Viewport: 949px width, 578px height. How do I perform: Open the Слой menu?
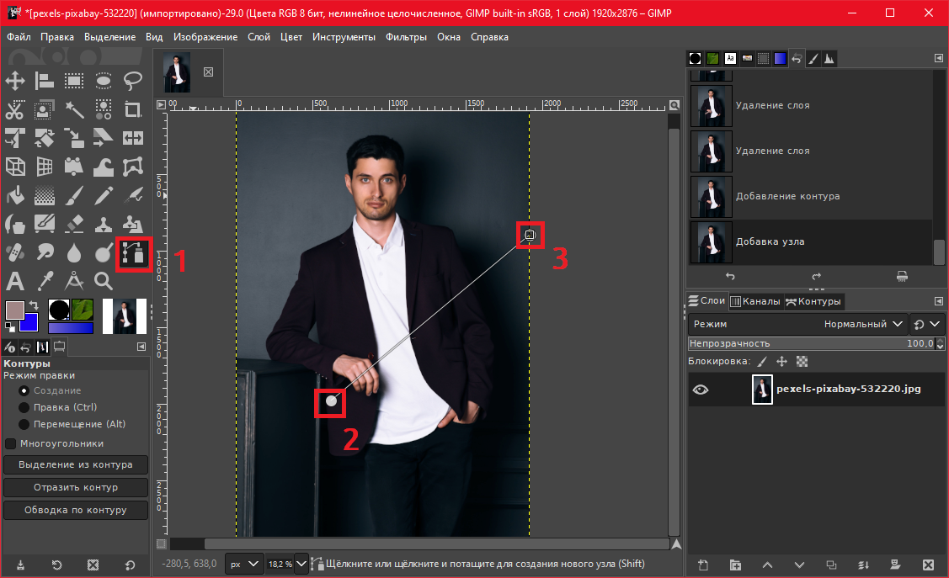[x=259, y=37]
